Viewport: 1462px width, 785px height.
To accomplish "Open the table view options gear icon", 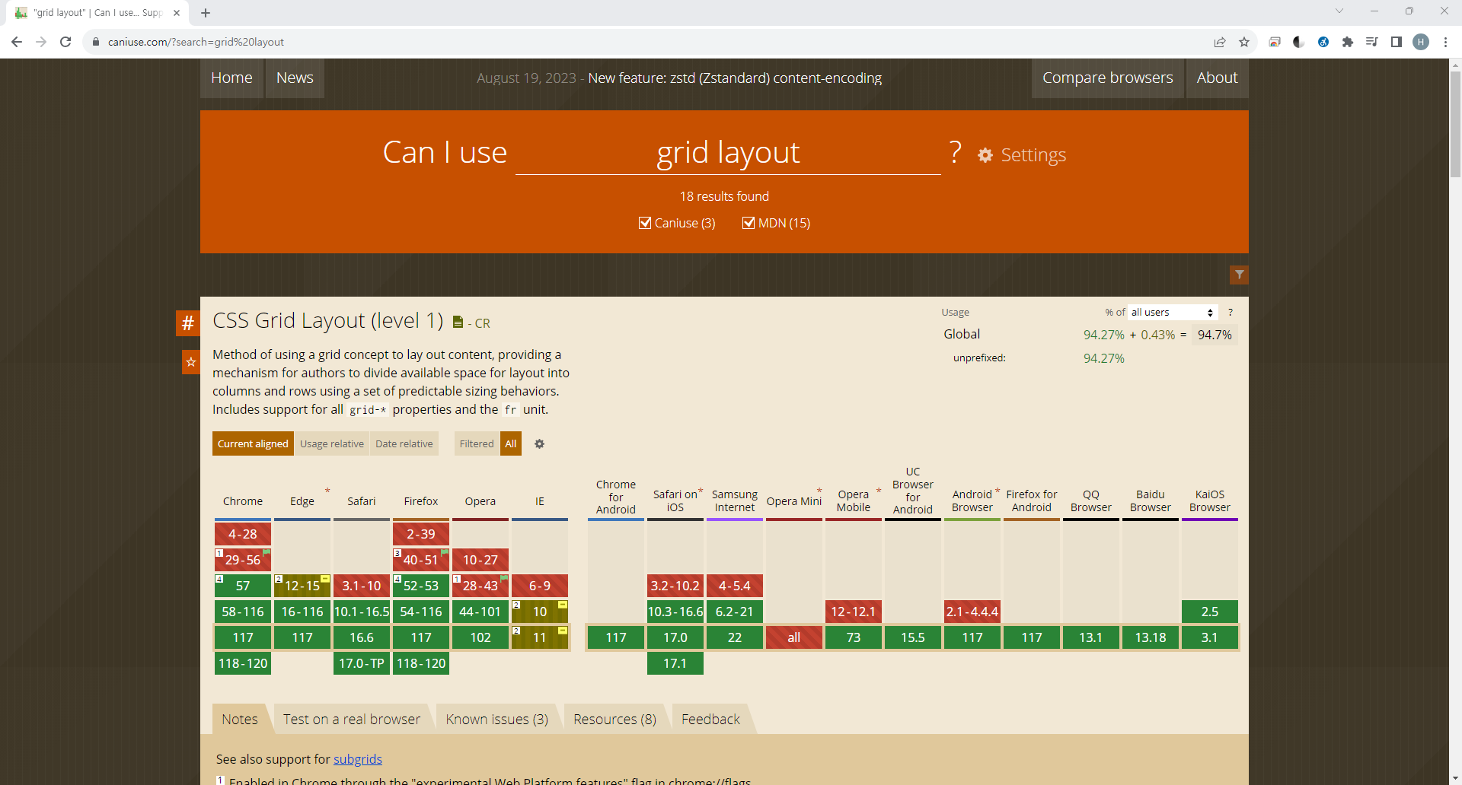I will click(x=539, y=443).
